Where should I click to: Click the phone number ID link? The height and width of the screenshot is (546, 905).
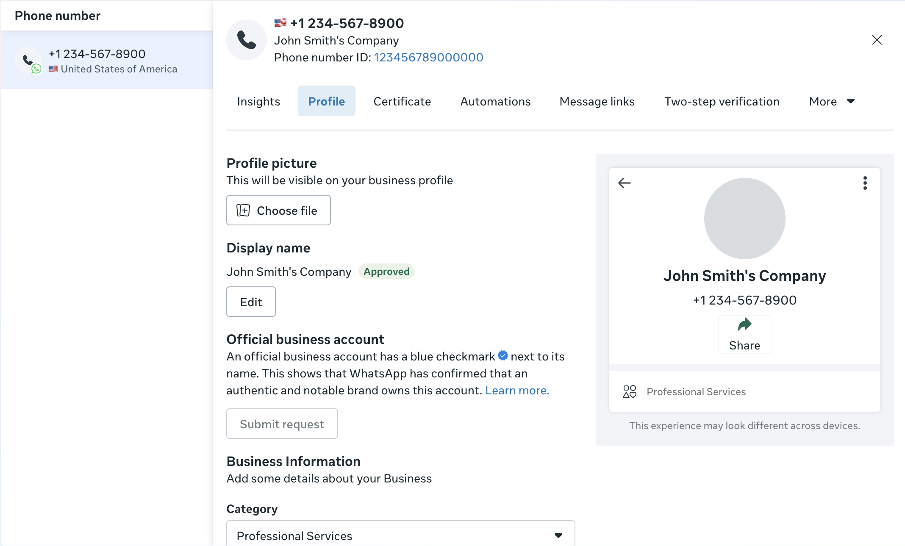click(x=428, y=57)
